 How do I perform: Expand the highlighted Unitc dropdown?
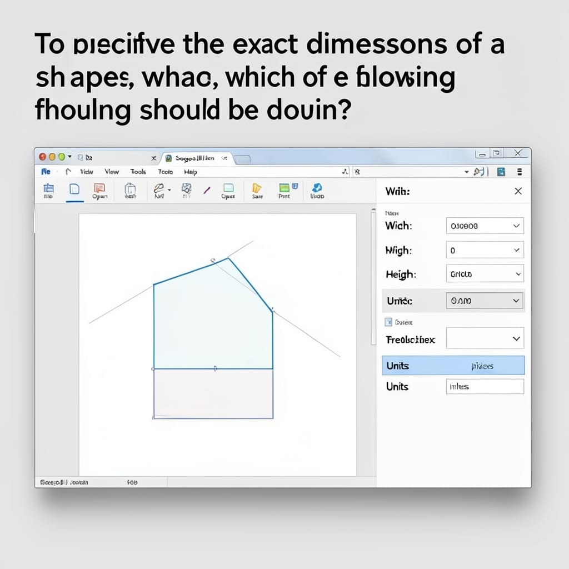[x=516, y=301]
